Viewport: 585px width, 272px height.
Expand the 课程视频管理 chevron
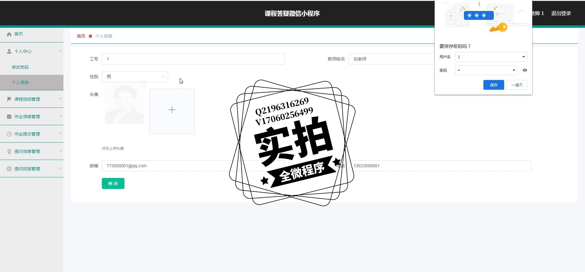tap(61, 99)
